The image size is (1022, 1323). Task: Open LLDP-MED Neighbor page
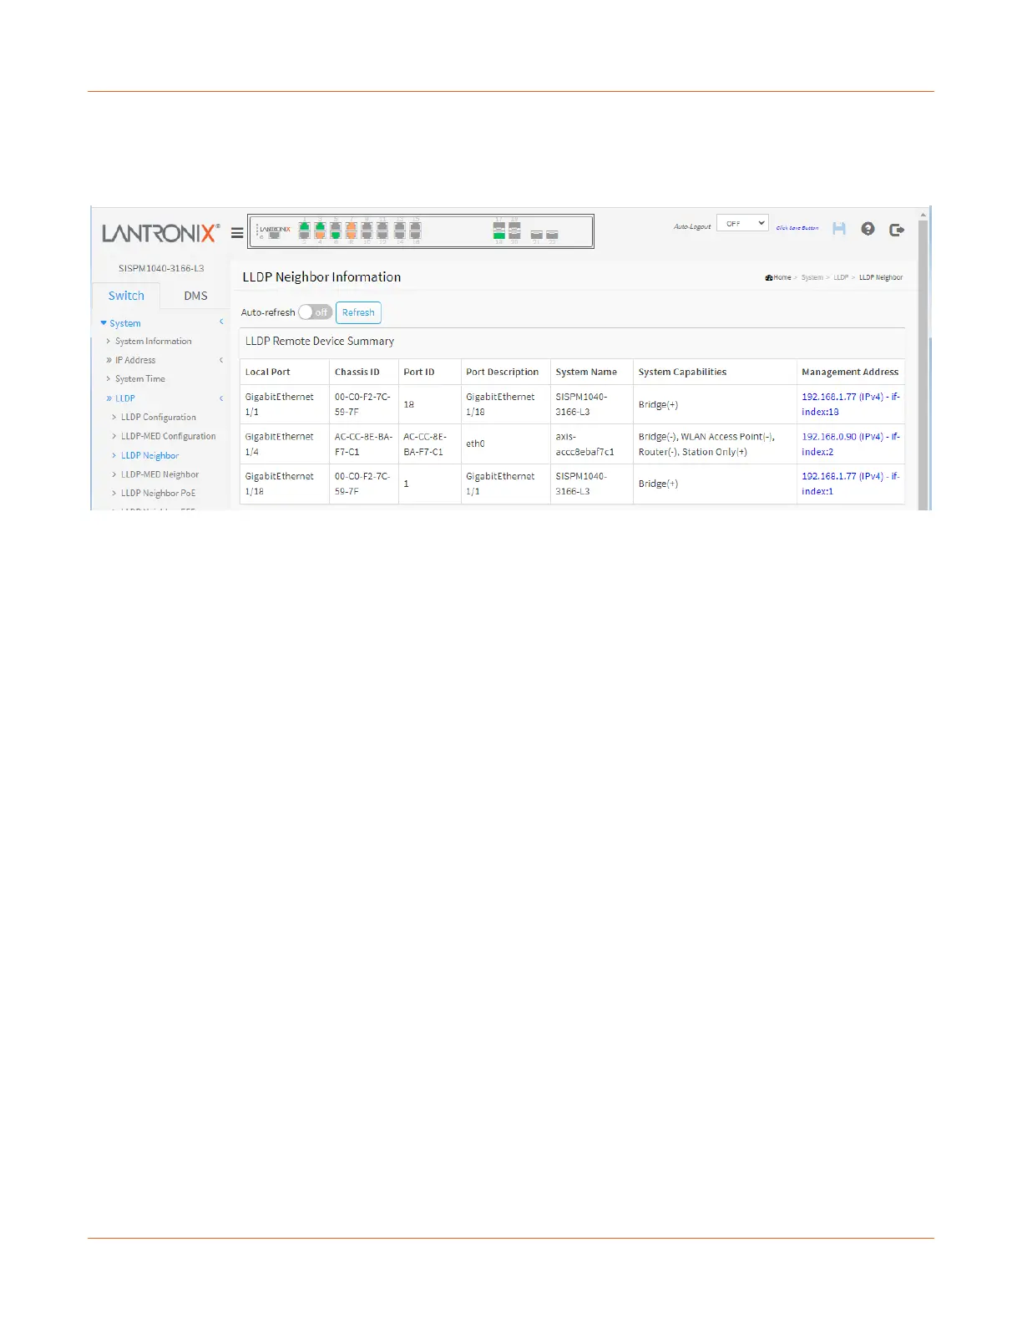[x=159, y=474]
